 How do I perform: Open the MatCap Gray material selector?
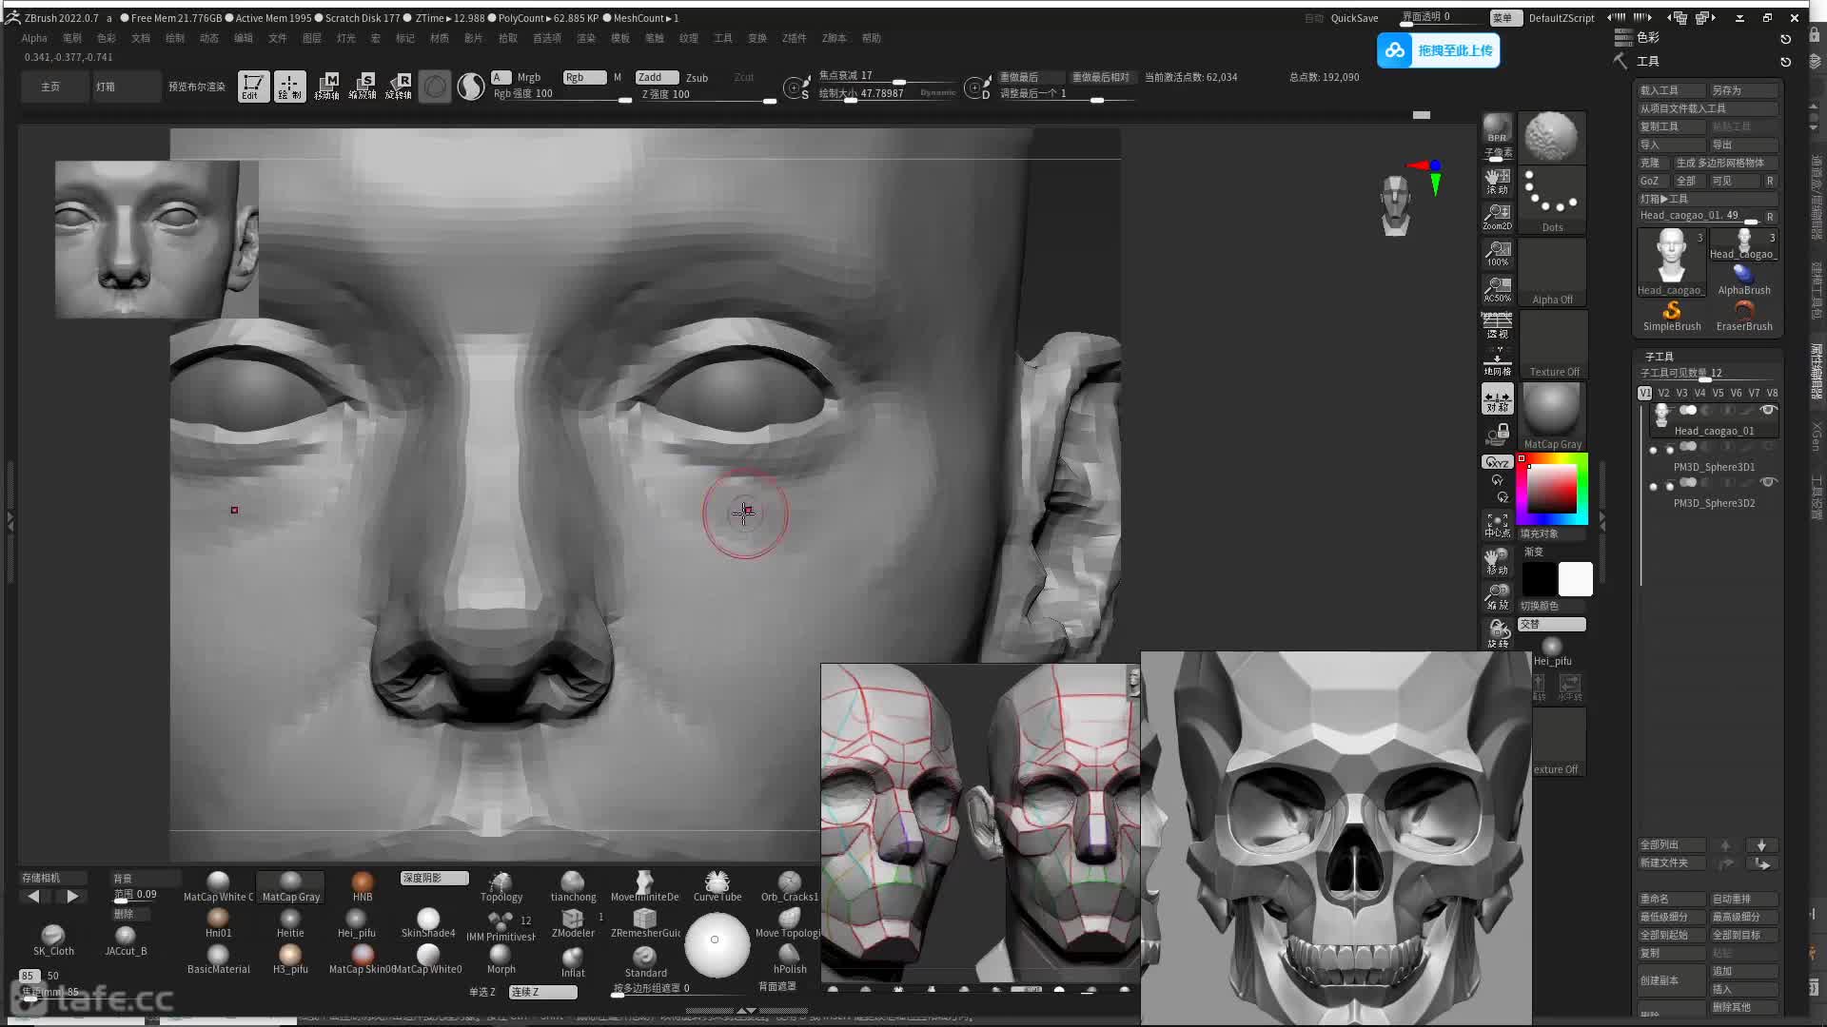click(x=1551, y=417)
